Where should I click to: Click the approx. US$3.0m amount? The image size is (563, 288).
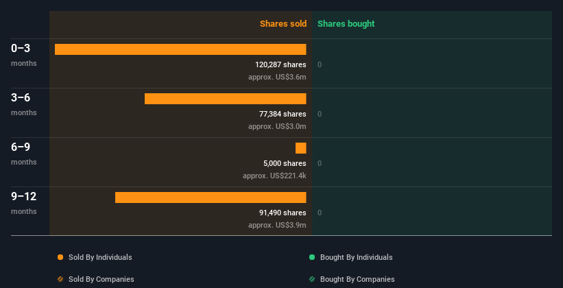pyautogui.click(x=277, y=126)
